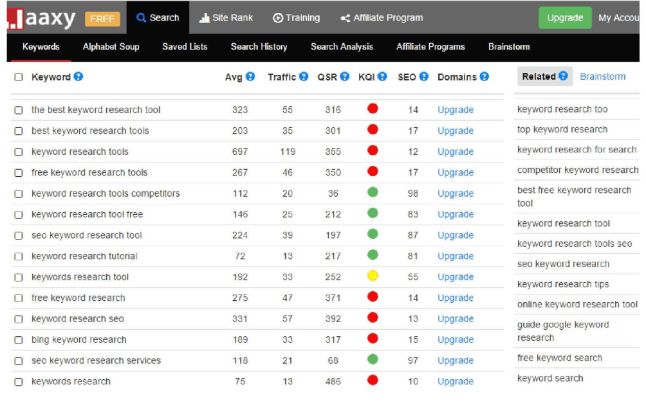Open the Traffic column help icon

(x=304, y=76)
